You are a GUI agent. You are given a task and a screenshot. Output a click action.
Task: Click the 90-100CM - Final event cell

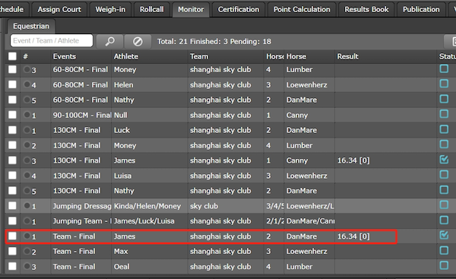pyautogui.click(x=82, y=116)
